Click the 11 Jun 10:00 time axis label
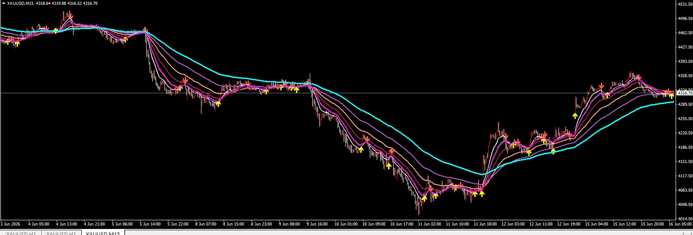The image size is (693, 235). [x=457, y=224]
